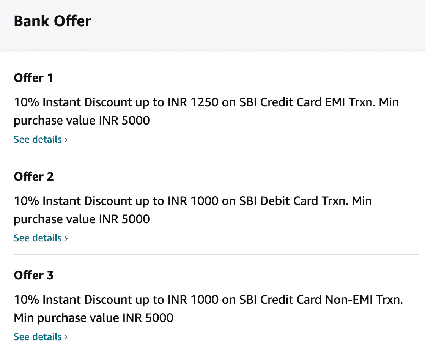
Task: Click the divider line below Offer 2
Action: [x=216, y=255]
